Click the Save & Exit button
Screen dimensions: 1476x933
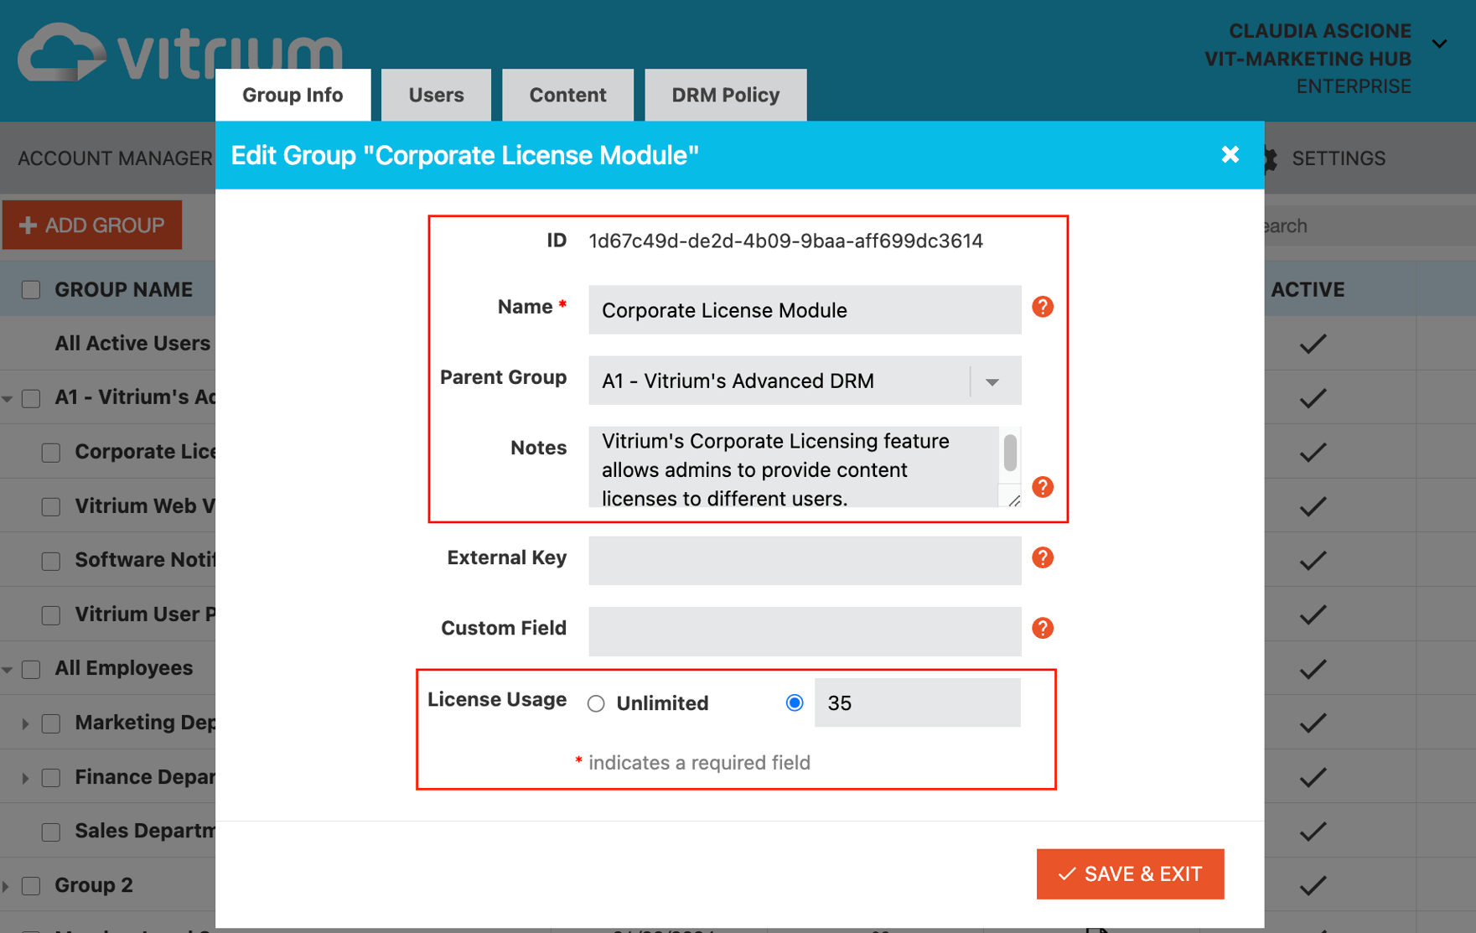[x=1130, y=873]
